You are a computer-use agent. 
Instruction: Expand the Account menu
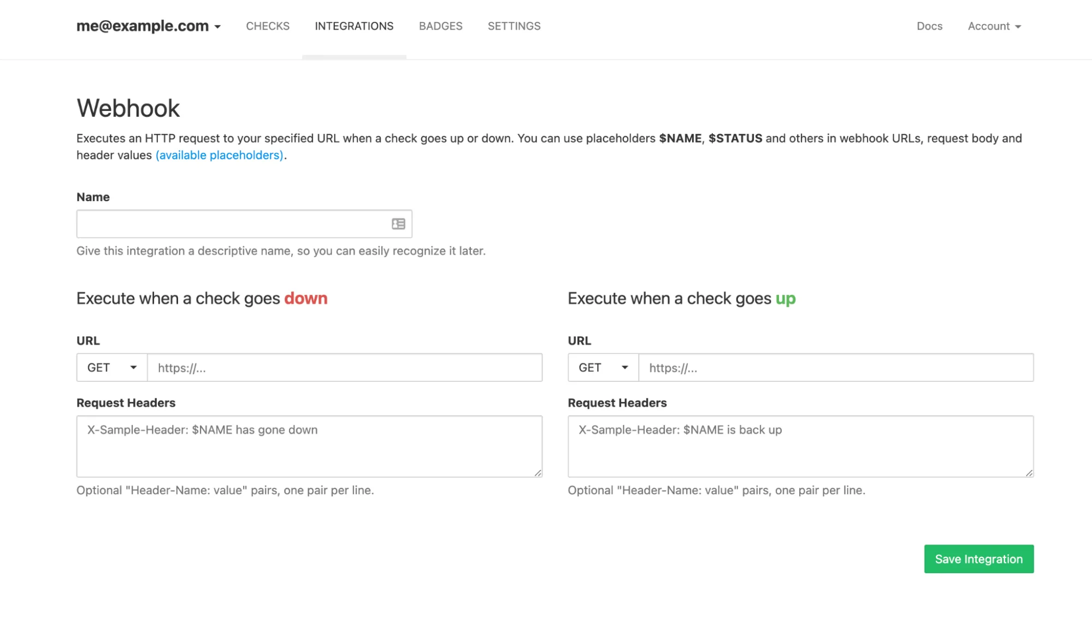pos(994,26)
